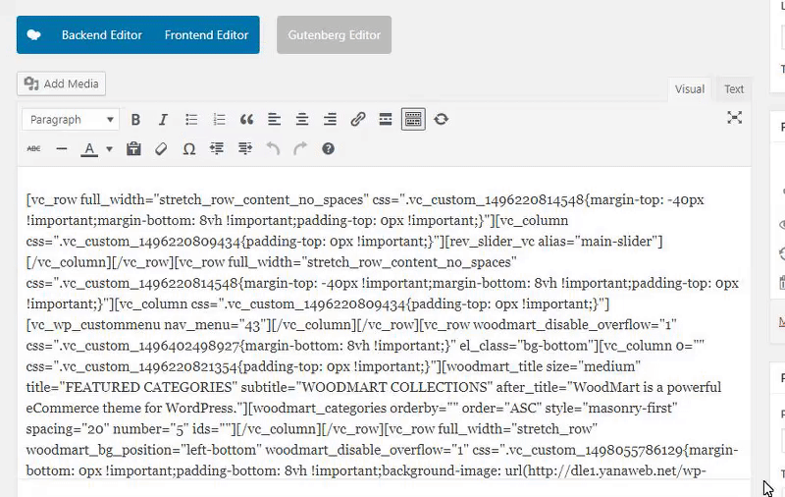Switch to Frontend Editor

206,35
